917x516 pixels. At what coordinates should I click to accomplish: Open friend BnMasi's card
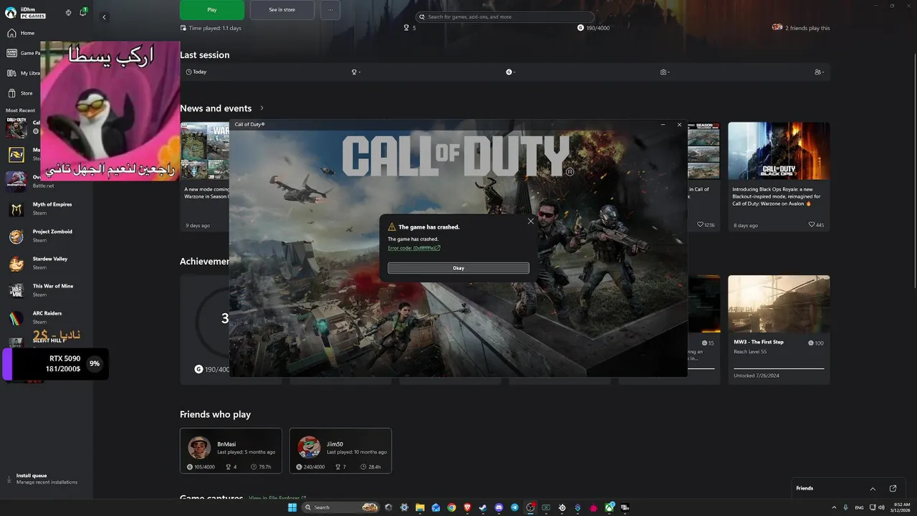tap(231, 451)
